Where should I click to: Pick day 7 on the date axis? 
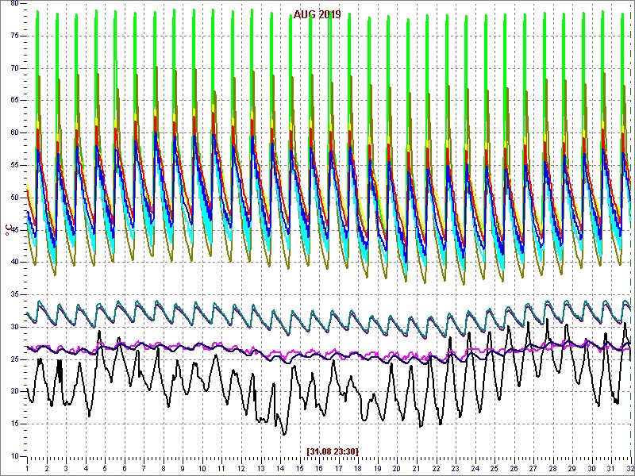click(144, 468)
